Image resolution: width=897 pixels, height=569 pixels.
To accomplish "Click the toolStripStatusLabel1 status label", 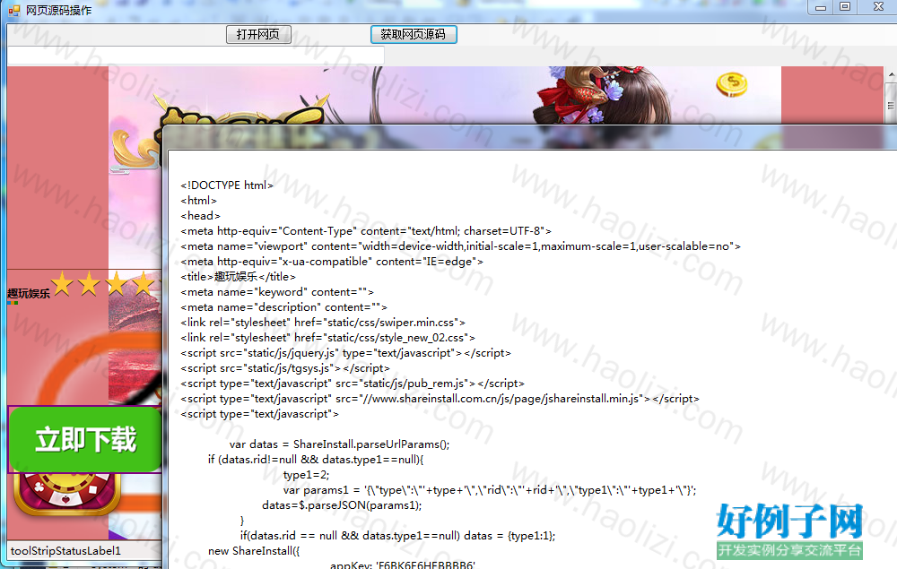I will tap(65, 551).
